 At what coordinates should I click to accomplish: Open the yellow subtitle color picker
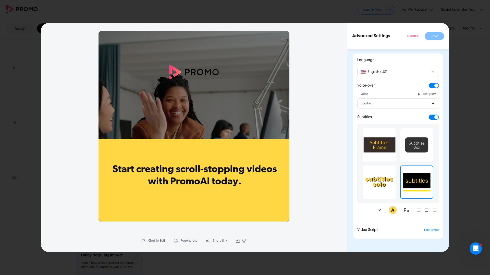click(393, 210)
